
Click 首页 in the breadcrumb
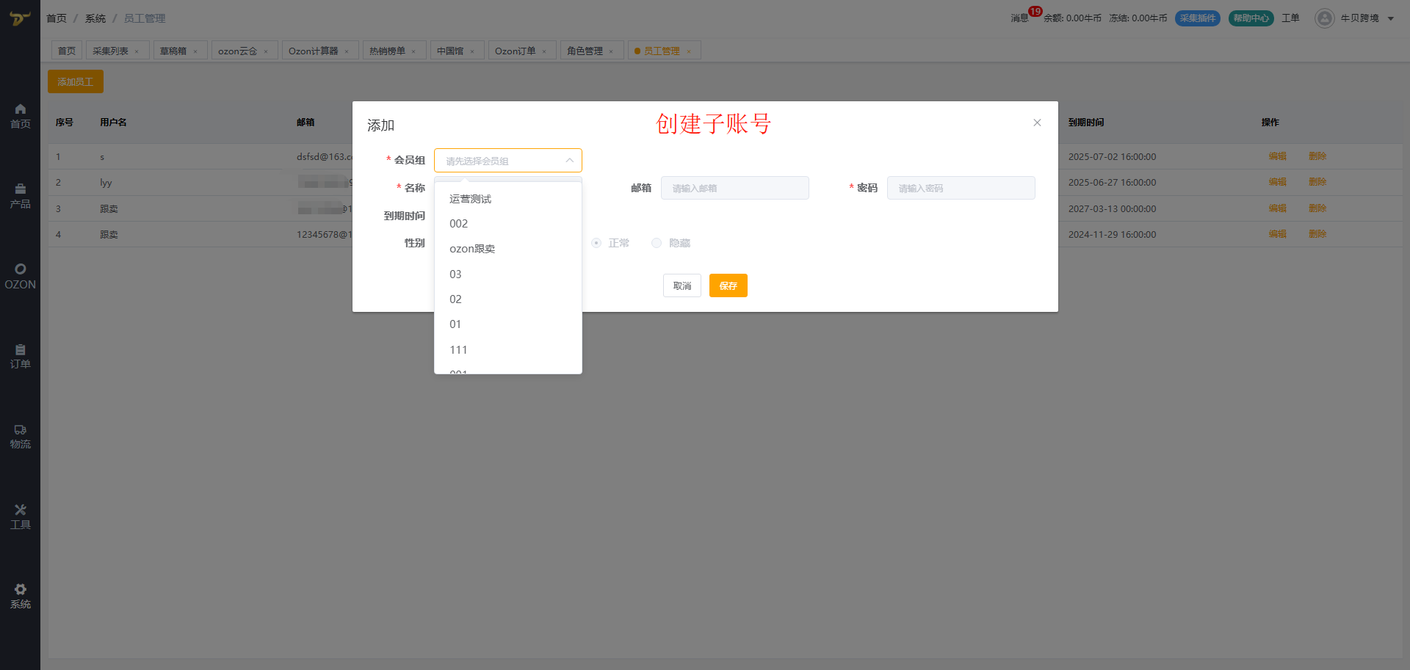point(57,18)
